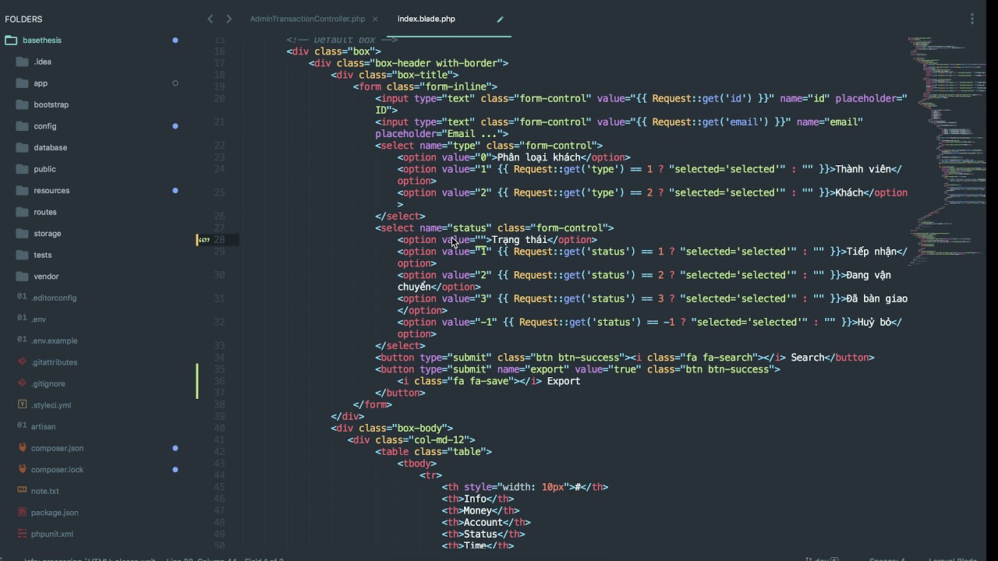
Task: Go forward with the right arrow
Action: tap(228, 19)
